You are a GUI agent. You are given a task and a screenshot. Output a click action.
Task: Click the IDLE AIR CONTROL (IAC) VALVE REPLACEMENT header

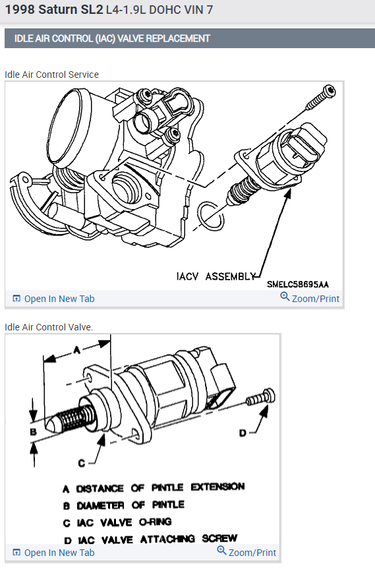112,38
